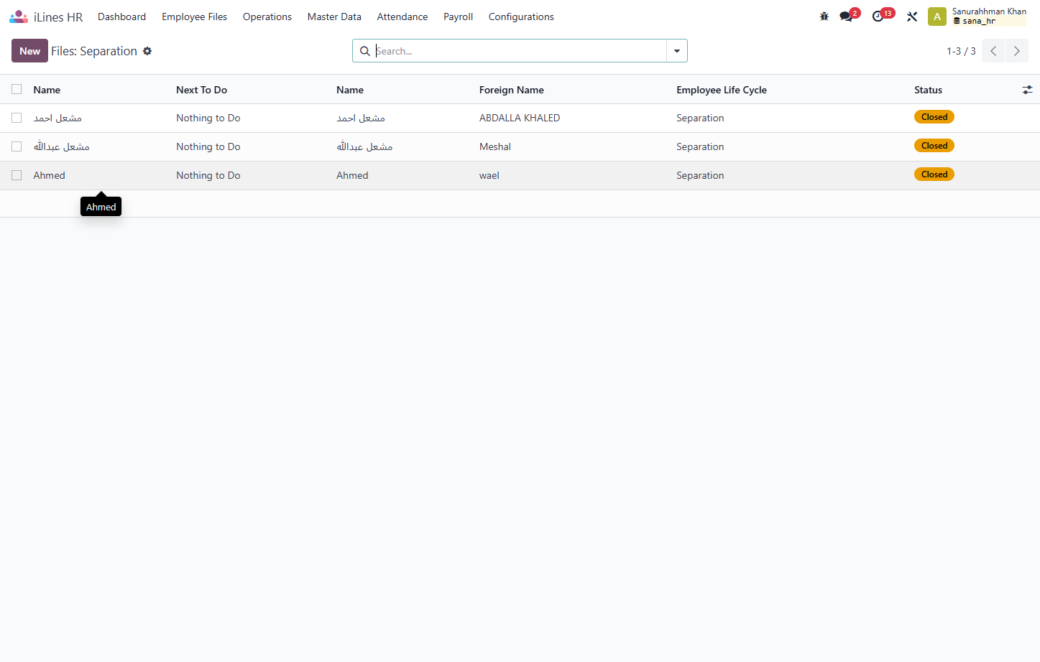Click the 1-3 / 3 pager counter
Image resolution: width=1040 pixels, height=662 pixels.
961,51
